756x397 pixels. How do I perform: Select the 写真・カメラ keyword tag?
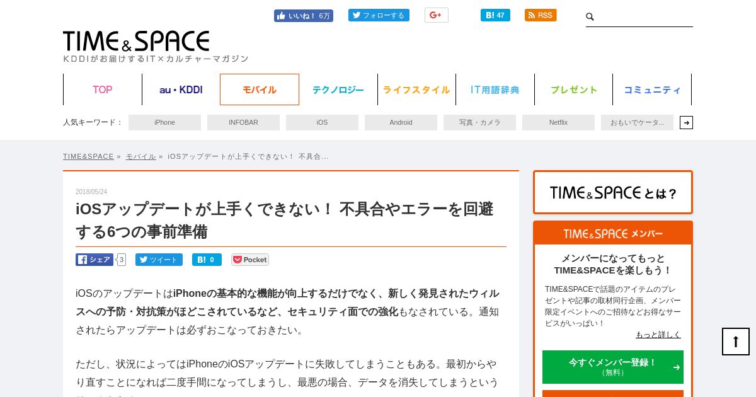click(x=479, y=122)
